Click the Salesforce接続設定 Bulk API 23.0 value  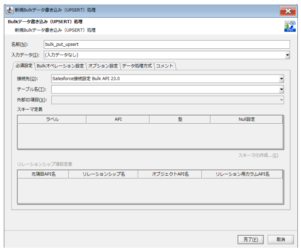point(86,79)
